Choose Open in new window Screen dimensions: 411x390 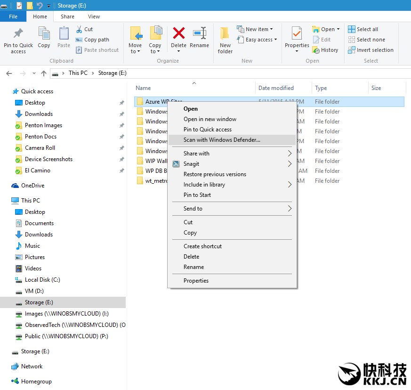232,119
